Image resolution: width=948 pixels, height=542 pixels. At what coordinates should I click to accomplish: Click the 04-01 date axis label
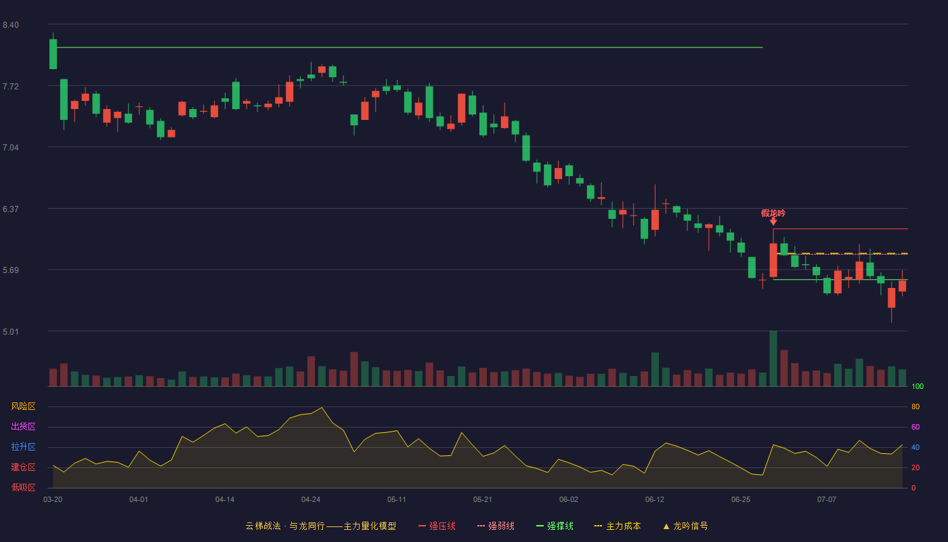(139, 499)
